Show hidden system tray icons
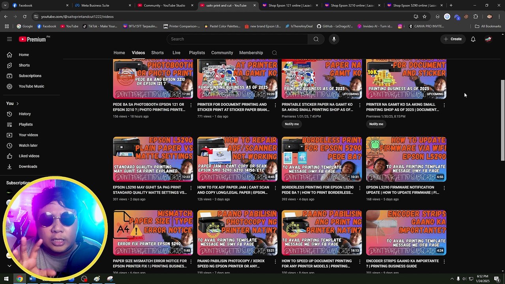 (452, 279)
